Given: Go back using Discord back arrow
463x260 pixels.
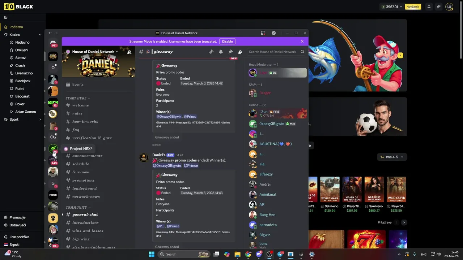Looking at the screenshot, I should point(50,33).
